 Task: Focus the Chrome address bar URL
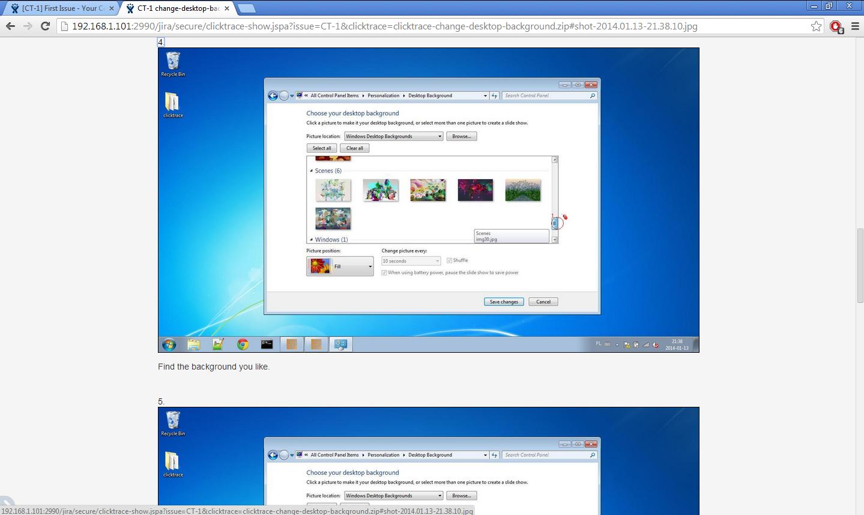pos(384,26)
